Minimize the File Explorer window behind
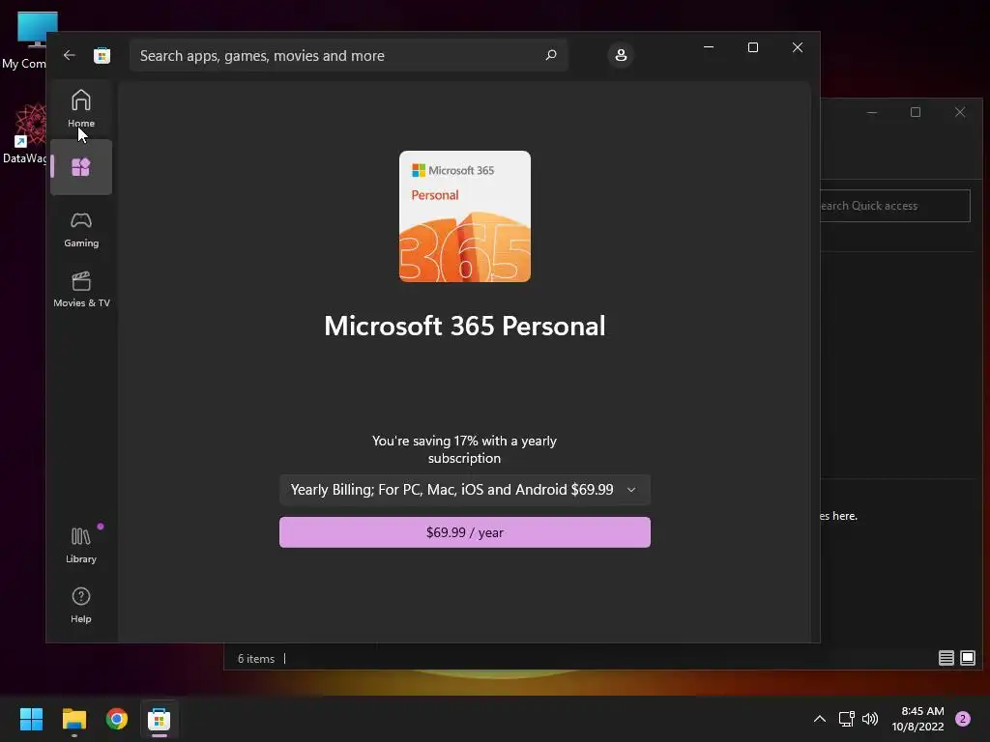Screen dimensions: 990x742 872,112
